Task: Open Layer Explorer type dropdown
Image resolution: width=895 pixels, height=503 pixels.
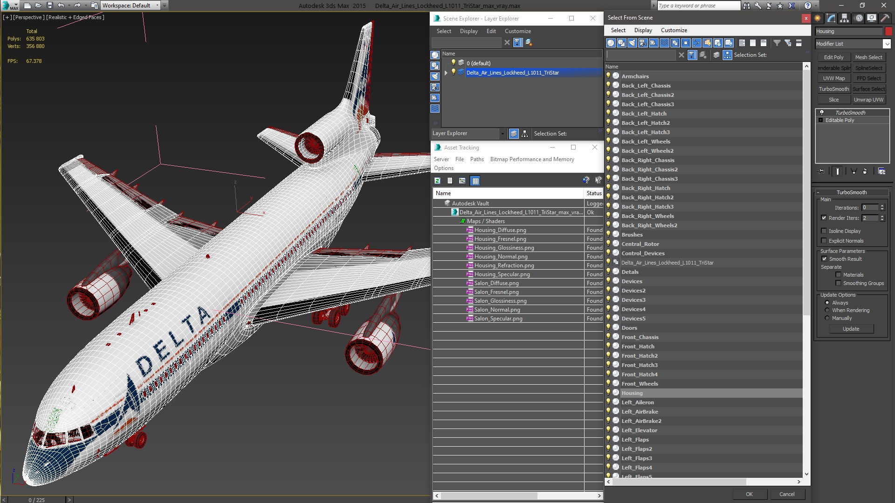Action: (503, 134)
